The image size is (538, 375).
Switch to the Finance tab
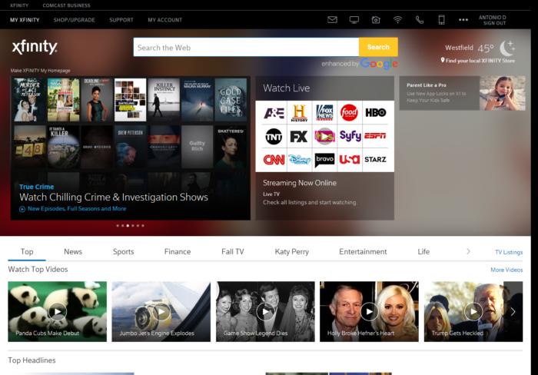tap(178, 251)
